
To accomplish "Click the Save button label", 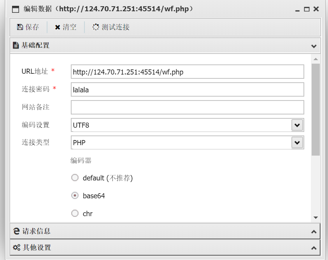I will 32,27.
